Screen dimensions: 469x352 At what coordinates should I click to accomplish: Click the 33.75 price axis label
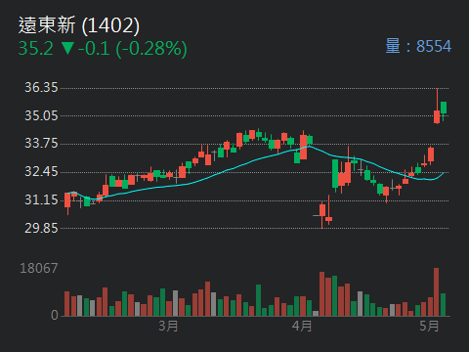tap(41, 143)
